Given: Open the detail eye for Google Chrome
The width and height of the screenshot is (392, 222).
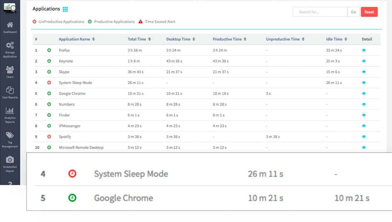Looking at the screenshot, I should click(364, 93).
